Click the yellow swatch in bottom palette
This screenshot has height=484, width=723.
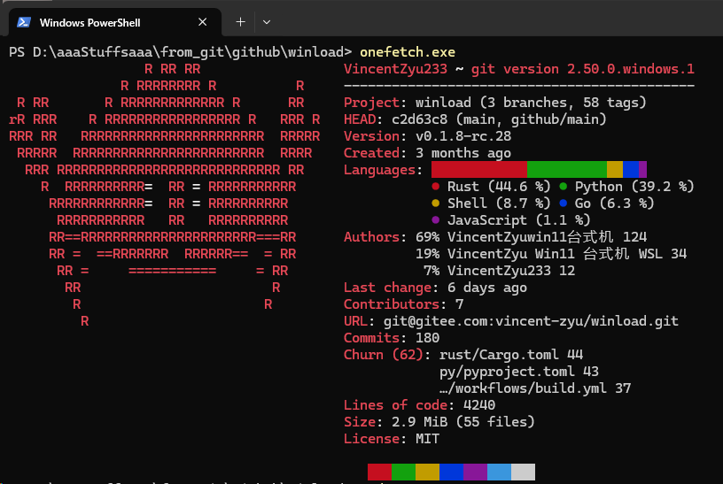(427, 472)
